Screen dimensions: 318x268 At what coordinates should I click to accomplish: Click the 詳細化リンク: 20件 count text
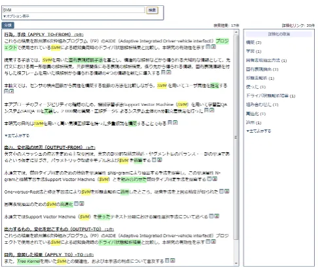point(298,25)
